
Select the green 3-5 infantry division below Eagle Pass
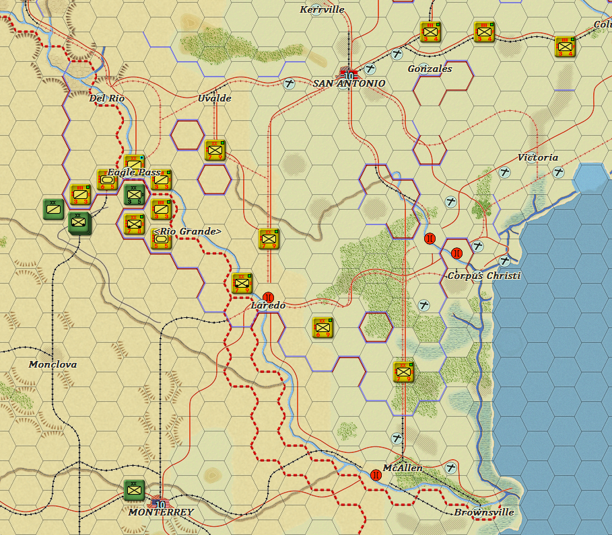pos(134,195)
